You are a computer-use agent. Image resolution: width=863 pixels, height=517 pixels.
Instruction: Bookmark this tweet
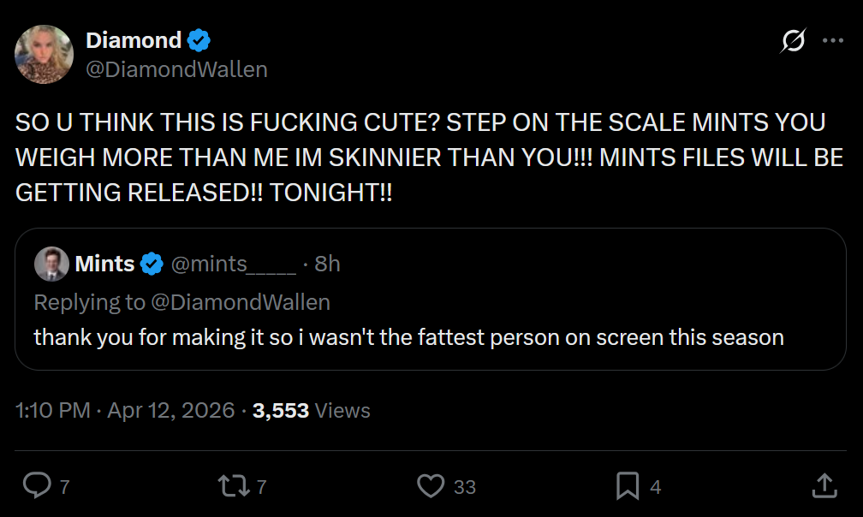[x=628, y=486]
